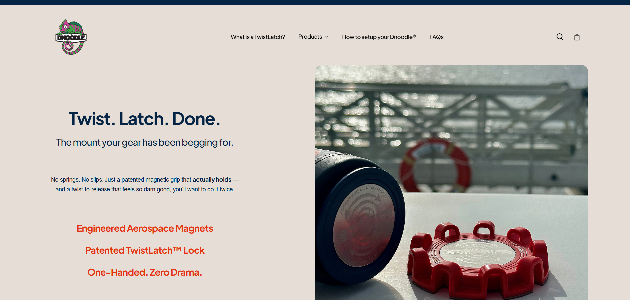Open the shopping bag cart icon

(x=577, y=37)
